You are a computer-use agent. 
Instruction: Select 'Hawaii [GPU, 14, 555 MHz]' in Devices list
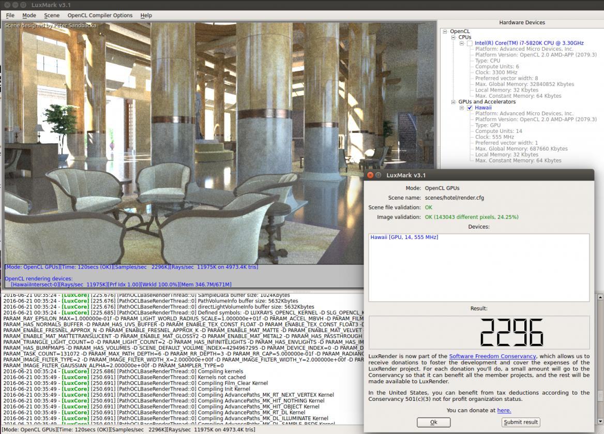[x=404, y=237]
